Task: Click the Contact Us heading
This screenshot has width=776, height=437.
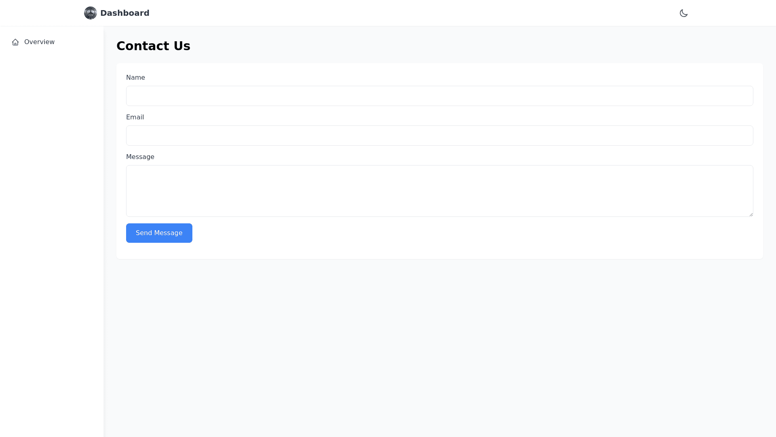Action: tap(153, 46)
